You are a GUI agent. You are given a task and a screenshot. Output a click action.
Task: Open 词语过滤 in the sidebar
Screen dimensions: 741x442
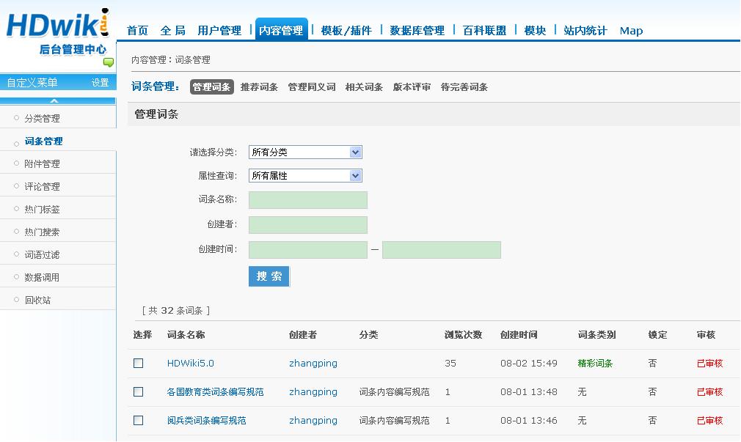point(42,254)
